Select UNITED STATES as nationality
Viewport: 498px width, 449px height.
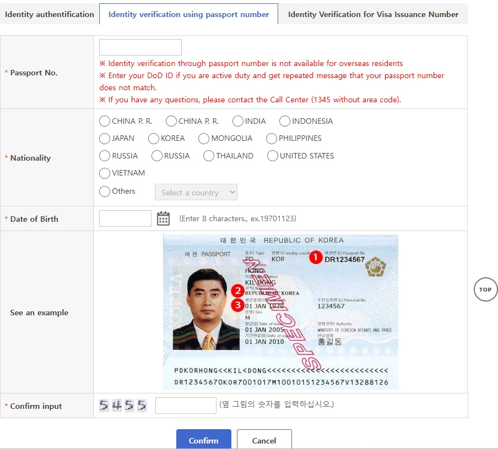click(273, 156)
